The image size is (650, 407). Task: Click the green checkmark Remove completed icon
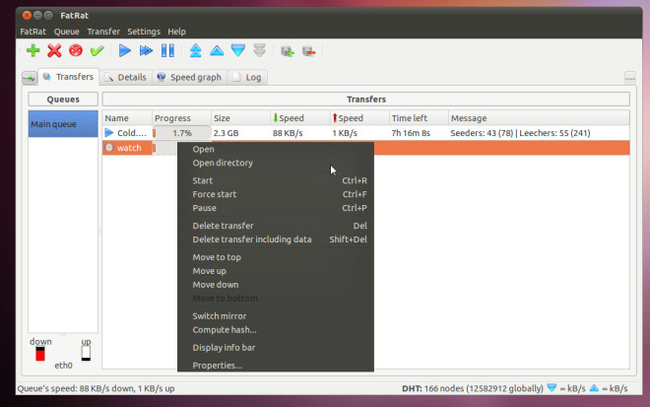97,51
